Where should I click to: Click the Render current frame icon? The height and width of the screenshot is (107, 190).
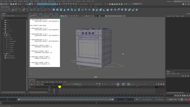click(112, 4)
